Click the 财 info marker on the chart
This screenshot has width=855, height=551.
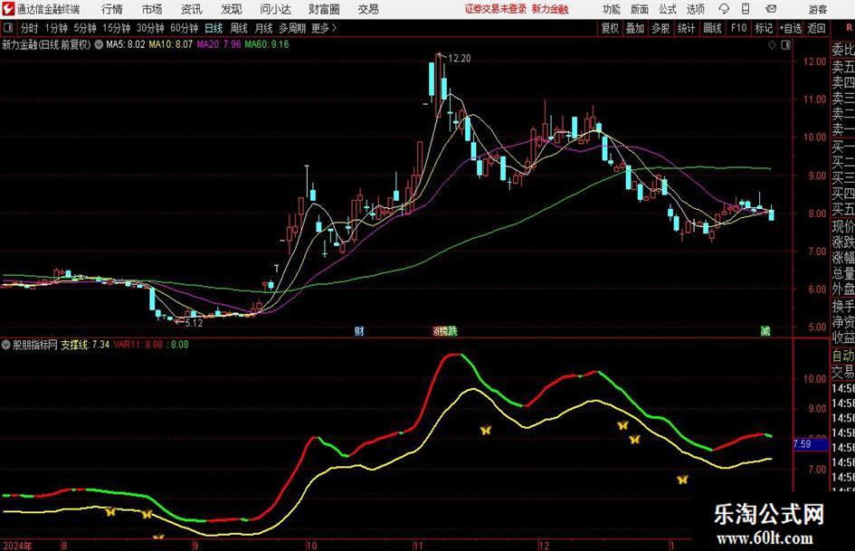359,331
